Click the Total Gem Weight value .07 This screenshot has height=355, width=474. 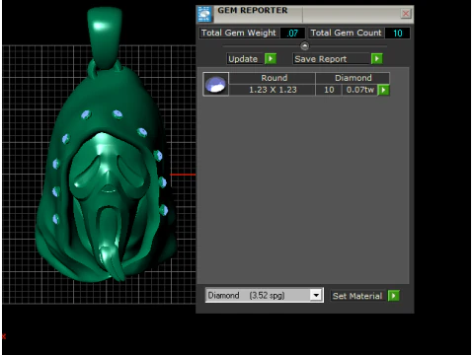pos(292,34)
